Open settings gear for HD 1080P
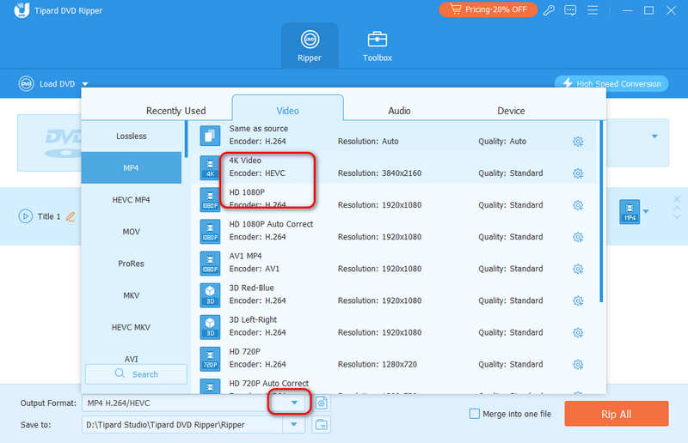This screenshot has height=443, width=688. [x=578, y=205]
